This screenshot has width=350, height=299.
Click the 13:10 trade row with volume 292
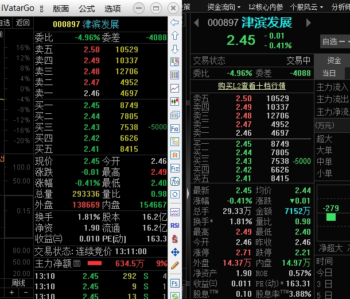click(100, 276)
